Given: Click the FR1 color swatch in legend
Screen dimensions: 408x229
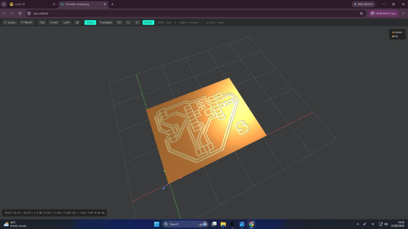Looking at the screenshot, I should (x=393, y=37).
